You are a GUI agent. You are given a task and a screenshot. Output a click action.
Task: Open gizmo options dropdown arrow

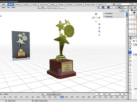pyautogui.click(x=106, y=7)
